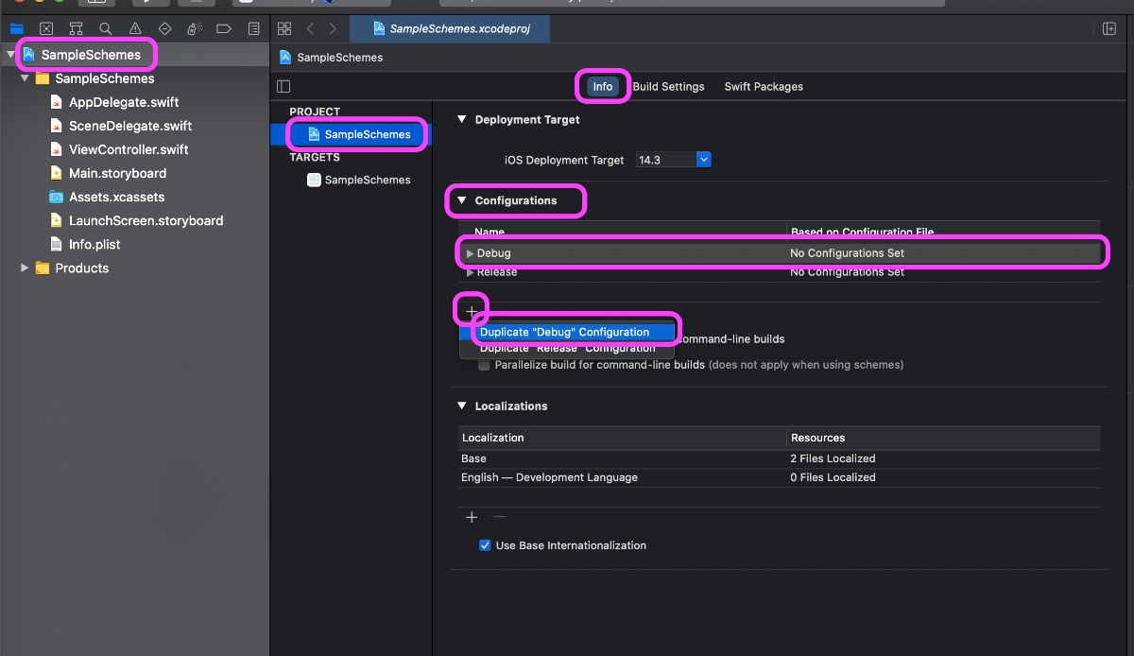Choose Duplicate "Release" Configuration menu item
1134x656 pixels.
click(565, 348)
